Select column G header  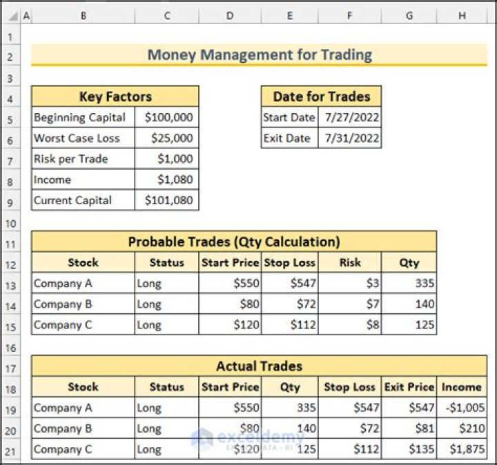click(x=409, y=15)
